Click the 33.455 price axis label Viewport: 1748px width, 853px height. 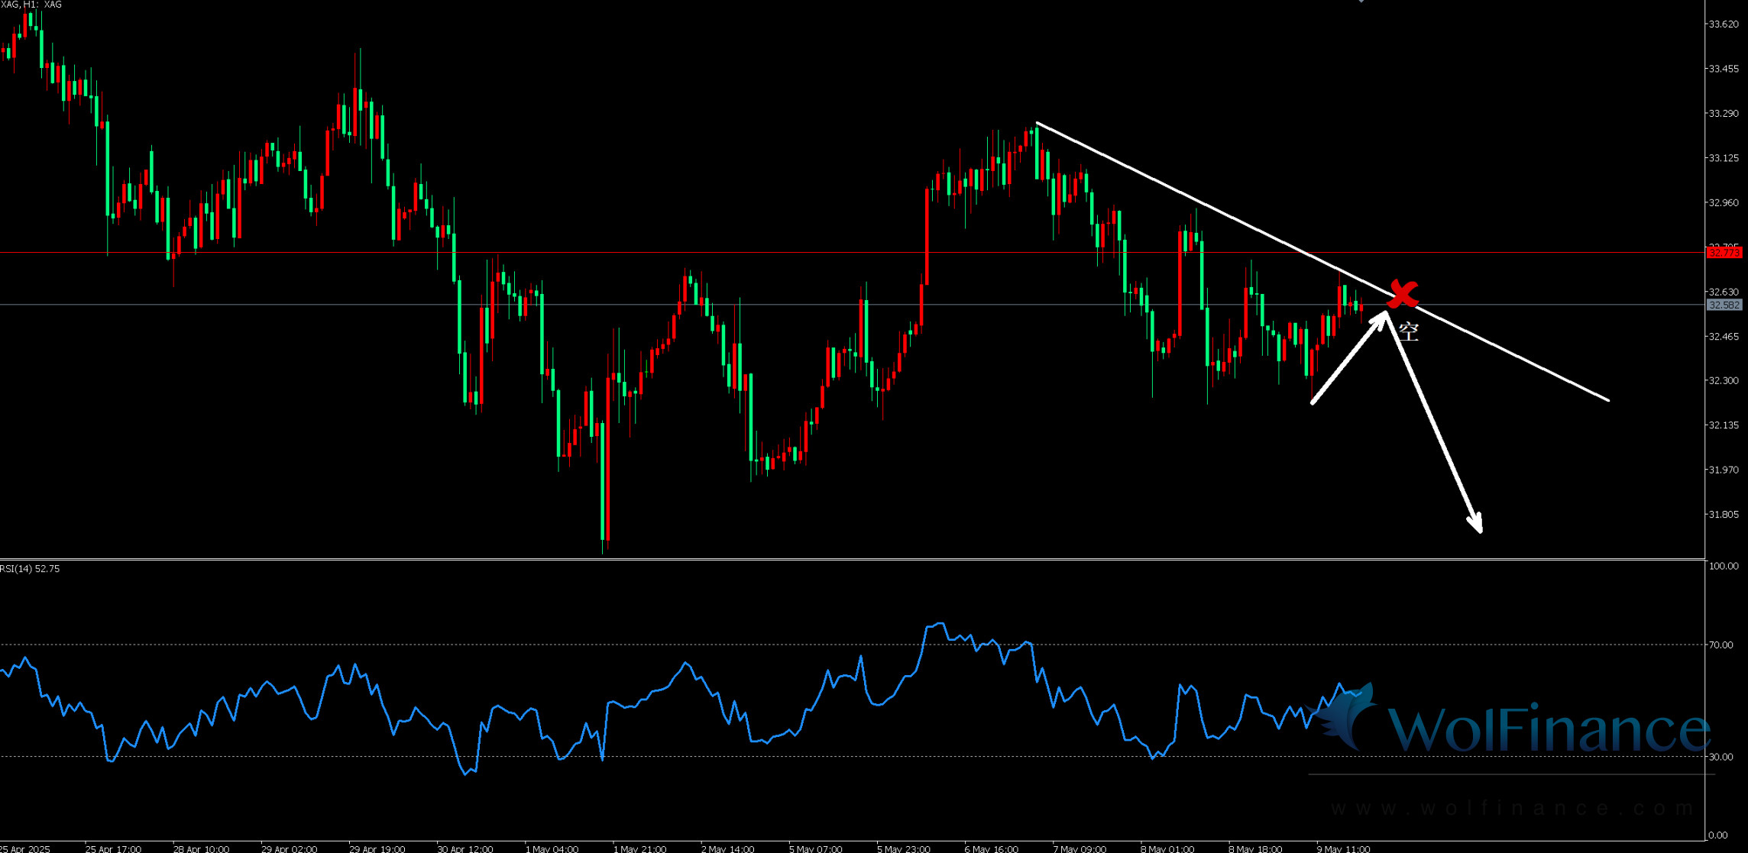(1723, 69)
